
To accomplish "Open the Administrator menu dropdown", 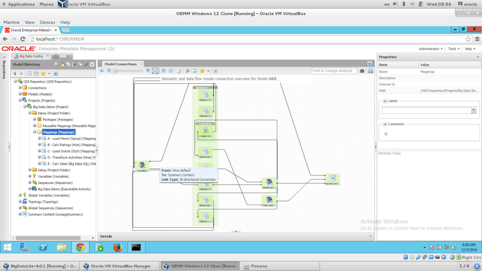I will [x=430, y=49].
